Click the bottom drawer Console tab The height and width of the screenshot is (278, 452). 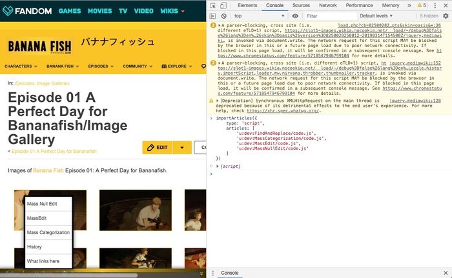(x=229, y=273)
